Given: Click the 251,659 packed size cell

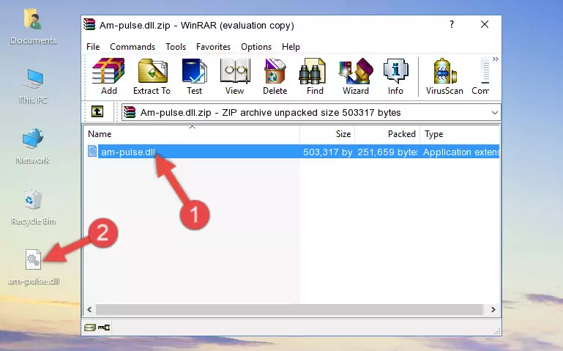Looking at the screenshot, I should coord(387,152).
